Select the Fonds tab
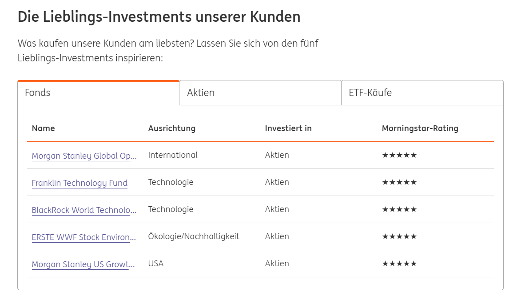 coord(98,93)
